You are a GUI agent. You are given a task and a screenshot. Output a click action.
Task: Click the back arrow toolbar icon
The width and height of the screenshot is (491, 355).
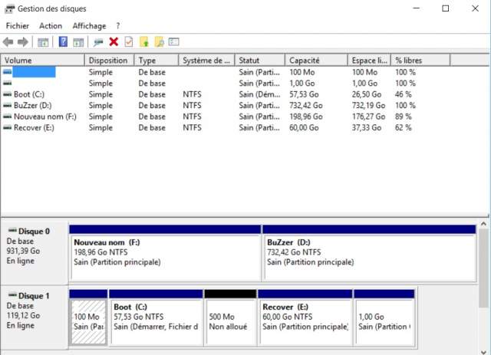click(x=8, y=41)
